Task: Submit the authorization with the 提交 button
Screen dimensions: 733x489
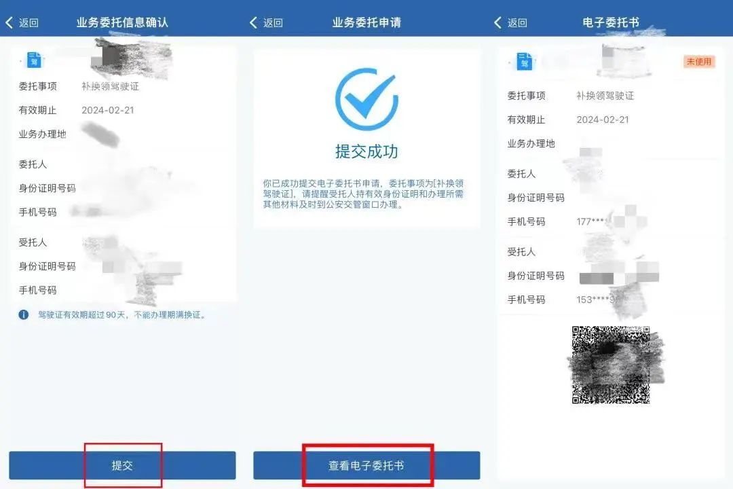Action: (122, 465)
